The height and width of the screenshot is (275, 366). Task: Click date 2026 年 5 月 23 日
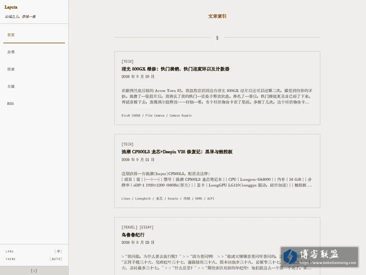click(138, 242)
